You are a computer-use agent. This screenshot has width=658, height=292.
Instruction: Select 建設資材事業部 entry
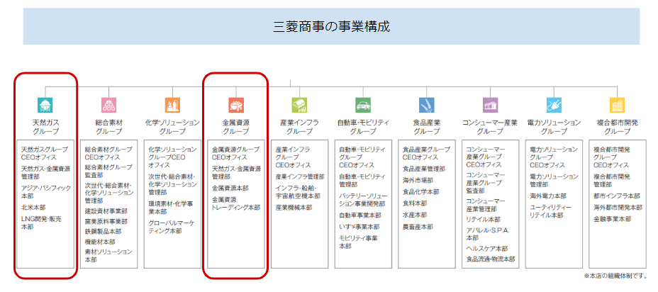point(106,211)
